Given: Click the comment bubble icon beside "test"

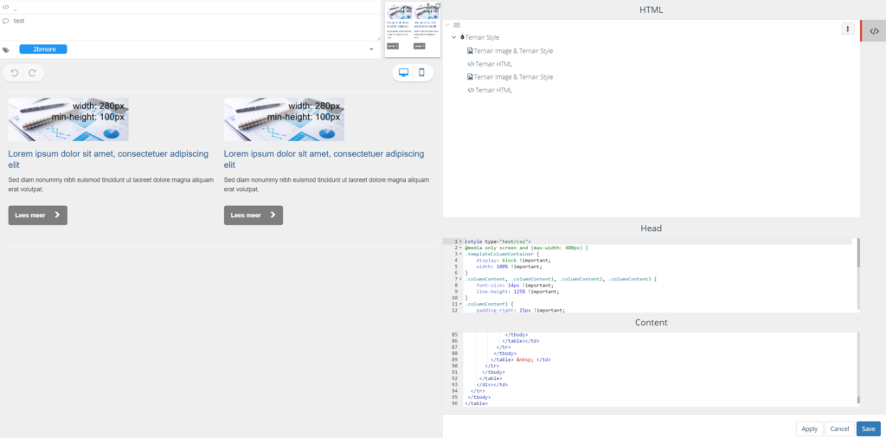Looking at the screenshot, I should pyautogui.click(x=6, y=21).
